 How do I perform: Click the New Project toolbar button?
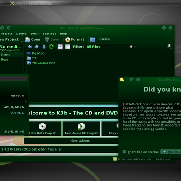click(x=9, y=39)
